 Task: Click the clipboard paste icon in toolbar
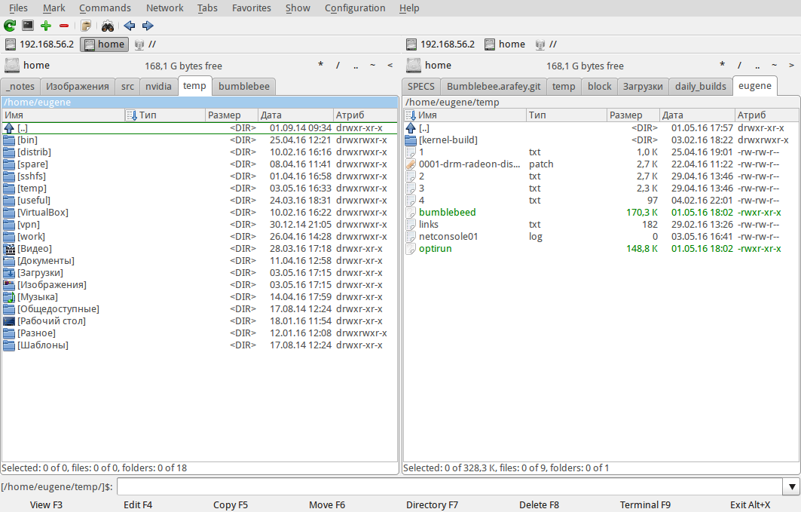tap(86, 26)
